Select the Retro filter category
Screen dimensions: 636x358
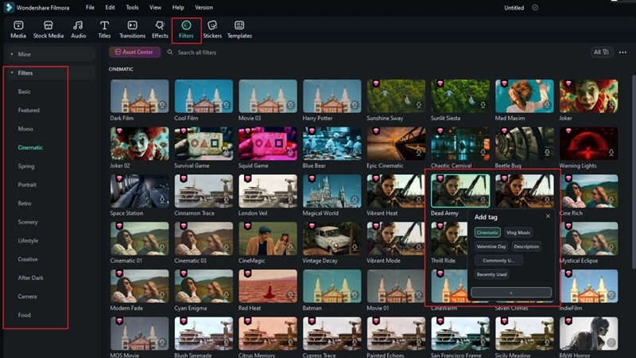25,204
